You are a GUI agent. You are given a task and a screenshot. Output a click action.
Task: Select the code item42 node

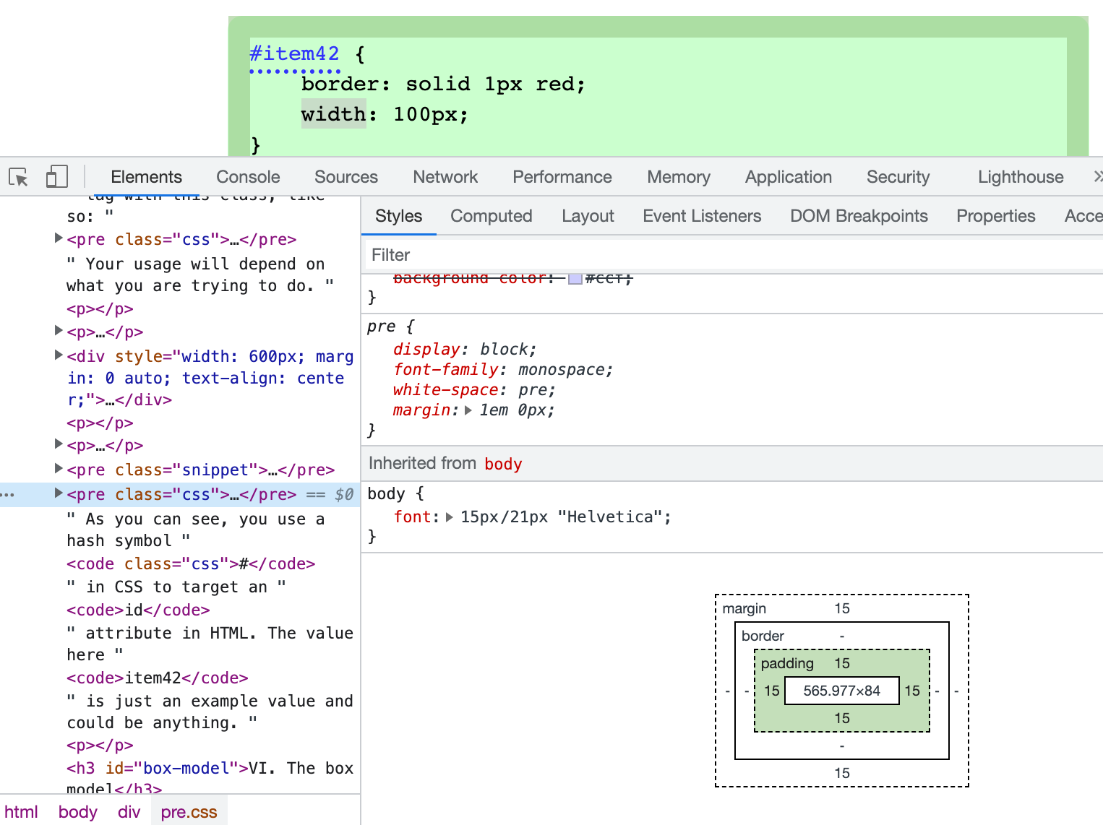pyautogui.click(x=158, y=678)
